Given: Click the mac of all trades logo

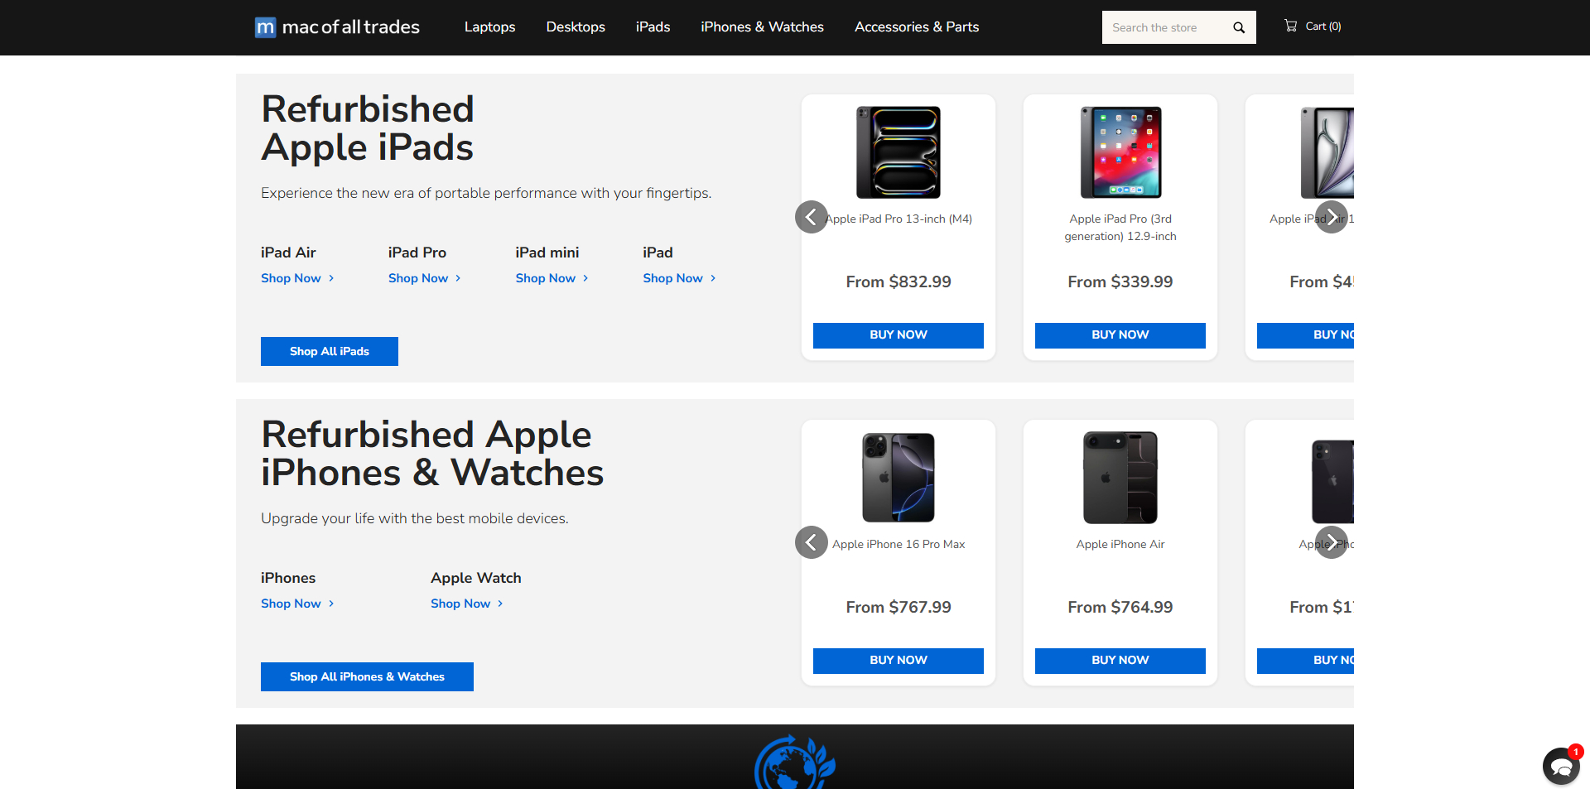Looking at the screenshot, I should tap(337, 27).
